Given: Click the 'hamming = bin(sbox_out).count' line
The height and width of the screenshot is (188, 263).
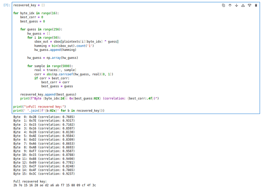Looking at the screenshot, I should [x=64, y=46].
